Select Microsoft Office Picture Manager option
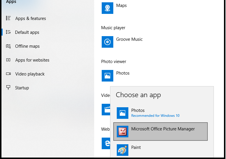Image resolution: width=226 pixels, height=159 pixels. click(161, 132)
